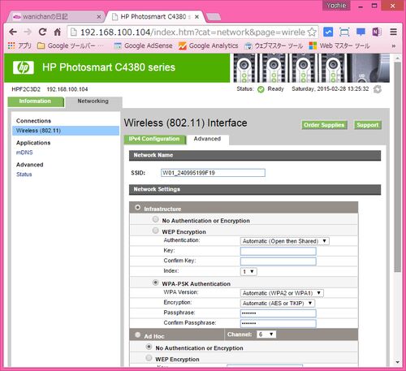The width and height of the screenshot is (406, 371).
Task: Click the browser address bar URL
Action: [x=192, y=32]
